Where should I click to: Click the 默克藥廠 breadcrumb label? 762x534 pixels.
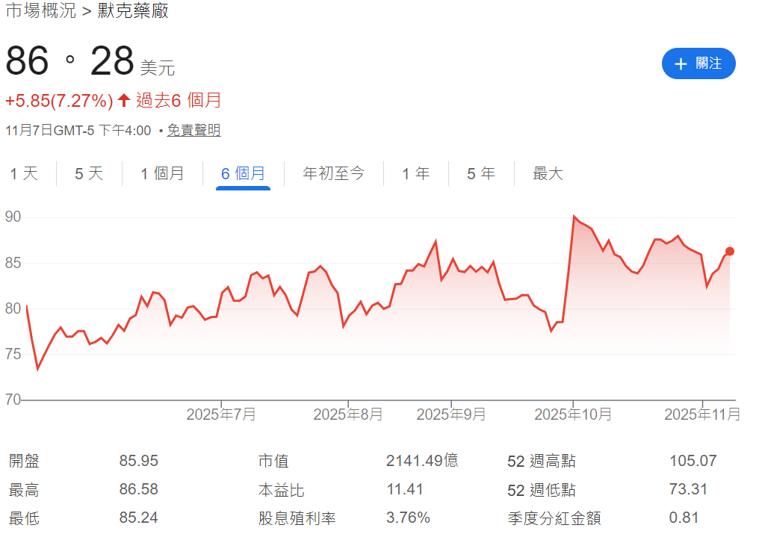pyautogui.click(x=132, y=12)
